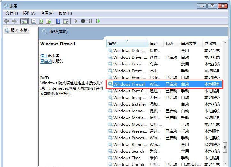The width and height of the screenshot is (231, 167).
Task: Click the 重启动 service link
Action: click(46, 61)
